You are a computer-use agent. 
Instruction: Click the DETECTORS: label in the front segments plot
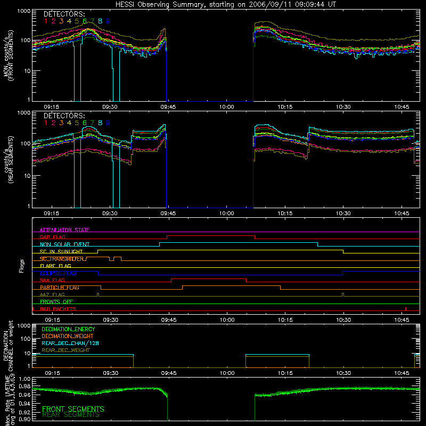tap(64, 14)
